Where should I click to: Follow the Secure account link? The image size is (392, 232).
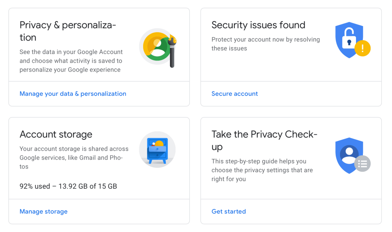pyautogui.click(x=235, y=94)
